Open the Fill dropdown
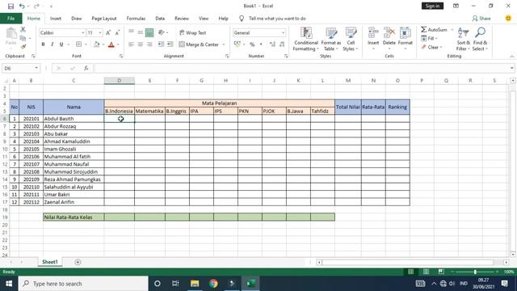Screen dimensions: 517x291 pyautogui.click(x=430, y=39)
